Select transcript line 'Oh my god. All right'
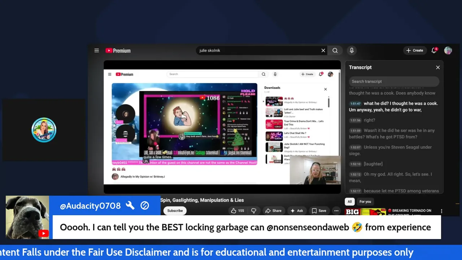This screenshot has width=462, height=260. pos(394,177)
